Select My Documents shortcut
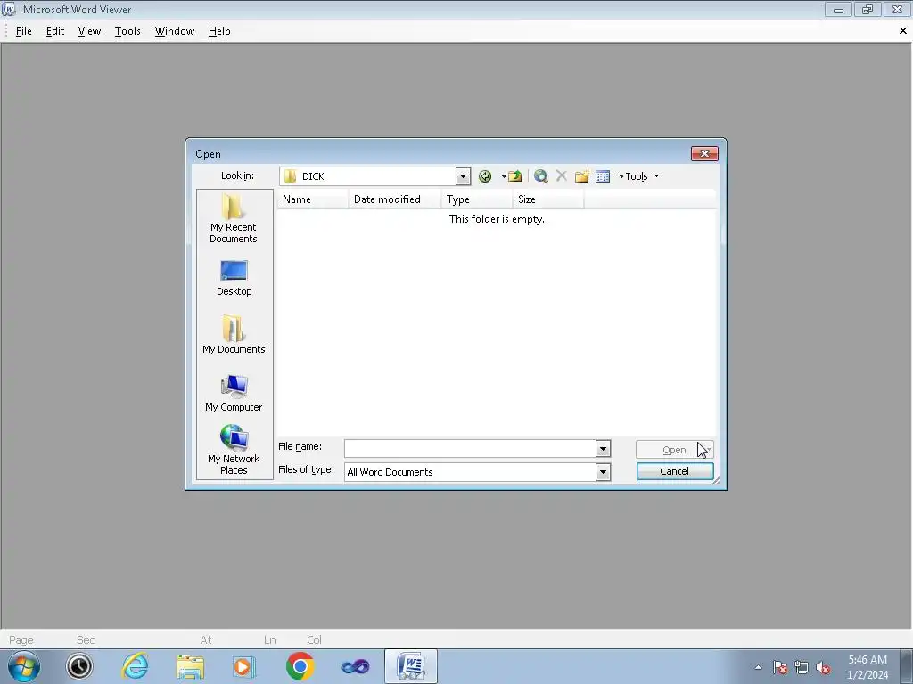The image size is (913, 684). point(234,335)
